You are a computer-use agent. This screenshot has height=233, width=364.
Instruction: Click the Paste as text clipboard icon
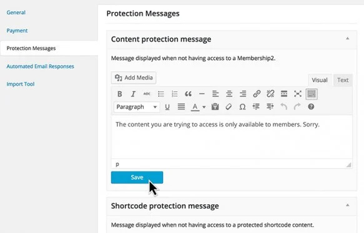click(x=215, y=107)
